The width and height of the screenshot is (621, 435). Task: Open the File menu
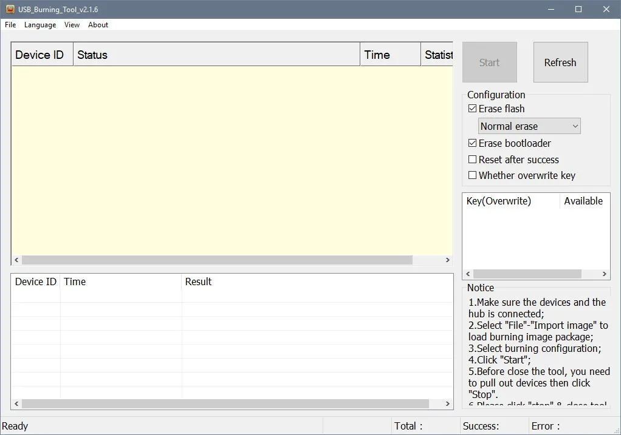coord(10,24)
